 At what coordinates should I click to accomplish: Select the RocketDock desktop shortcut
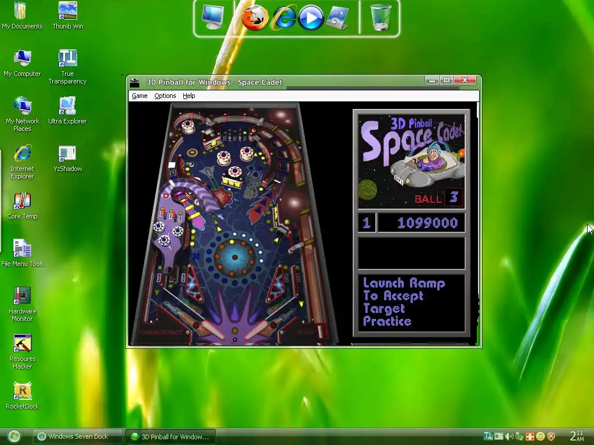[23, 396]
